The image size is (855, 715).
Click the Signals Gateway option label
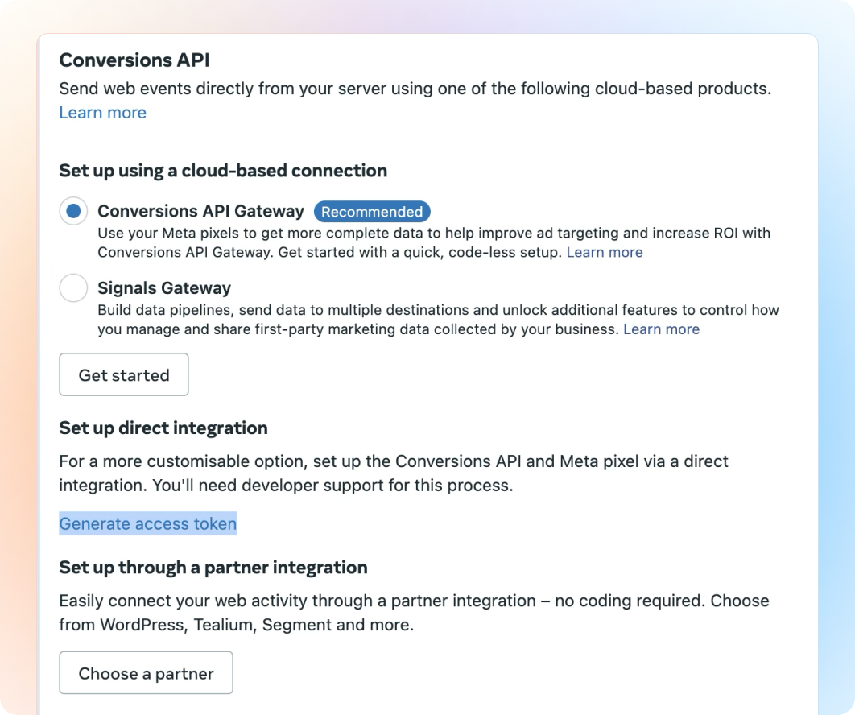(x=164, y=288)
